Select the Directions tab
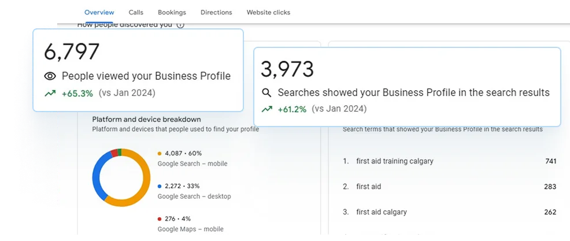The image size is (570, 241). (216, 12)
